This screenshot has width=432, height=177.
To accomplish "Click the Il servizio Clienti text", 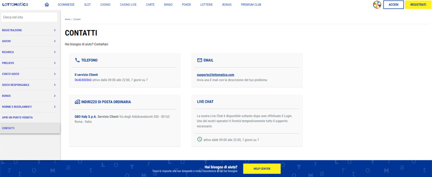I will pos(86,75).
